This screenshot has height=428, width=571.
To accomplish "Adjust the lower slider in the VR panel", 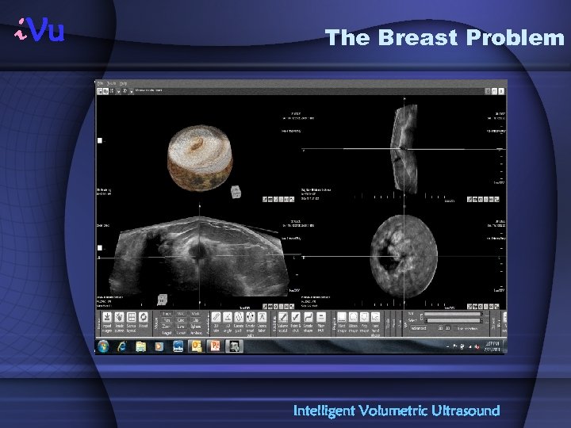I will click(x=453, y=321).
